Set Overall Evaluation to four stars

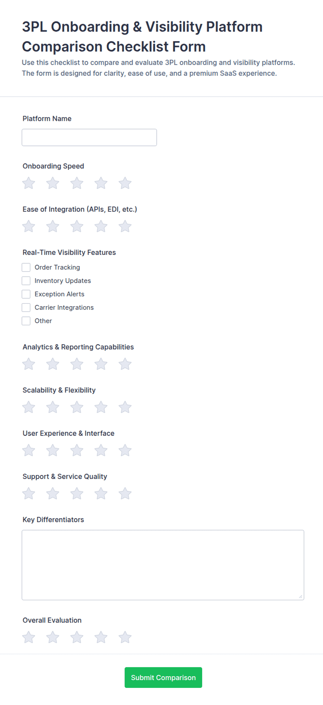101,637
